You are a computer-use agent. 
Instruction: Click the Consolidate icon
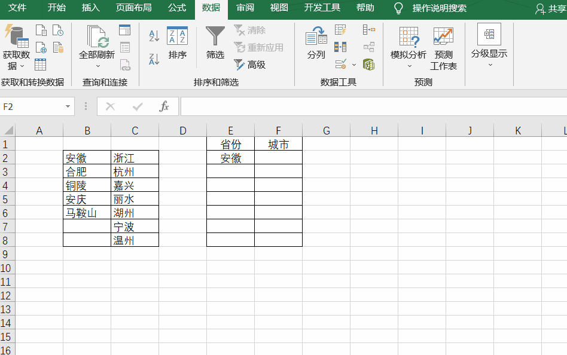coord(369,30)
